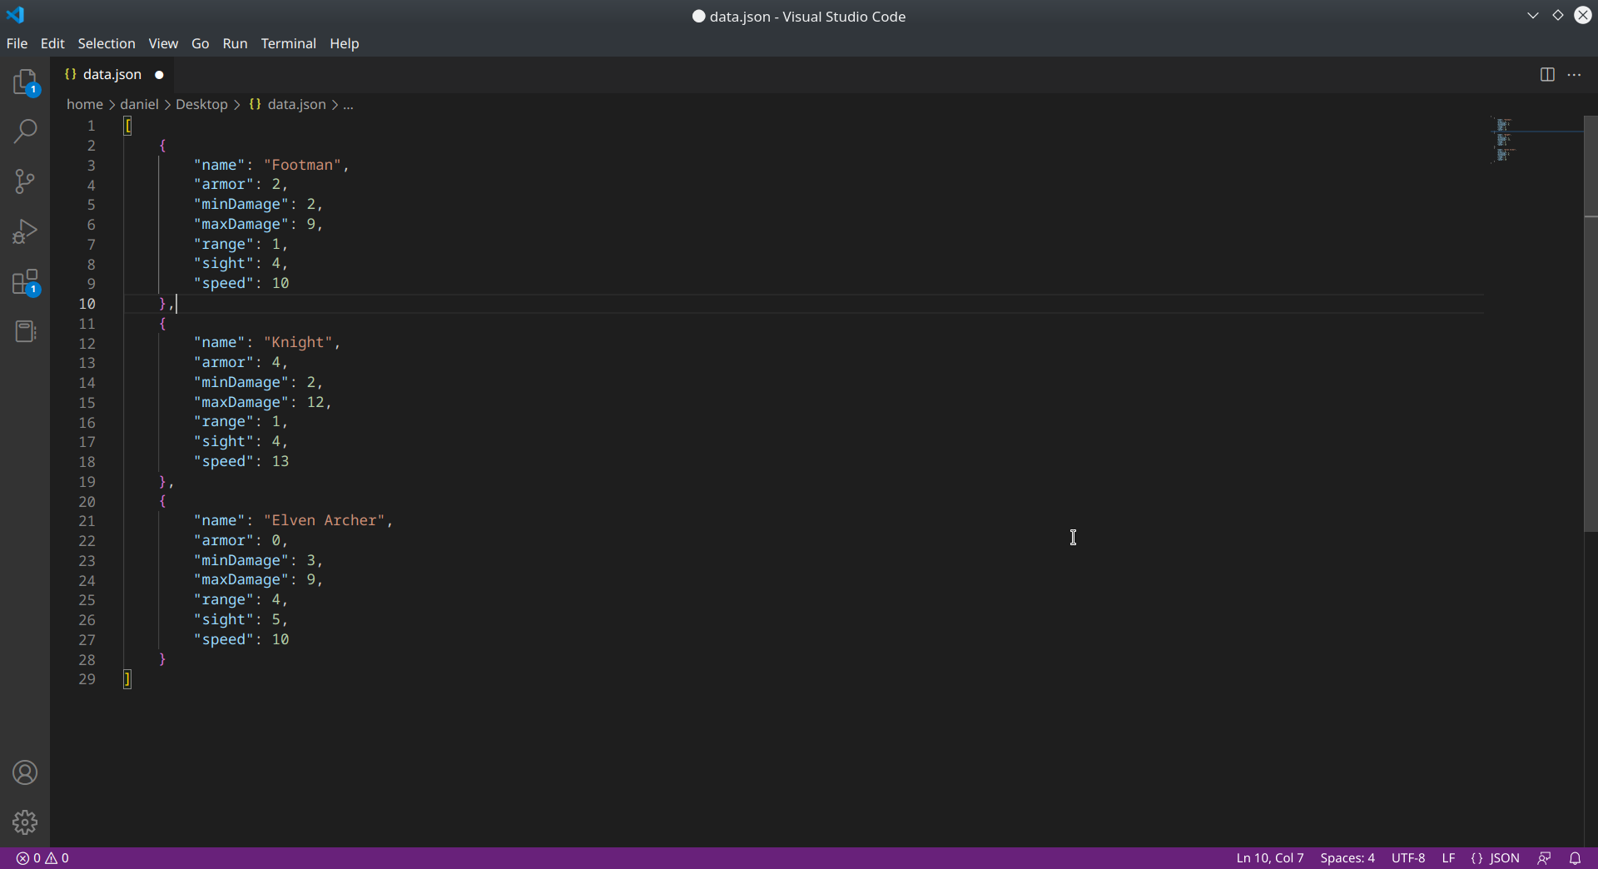
Task: Click the closing square bracket on line 29
Action: (127, 679)
